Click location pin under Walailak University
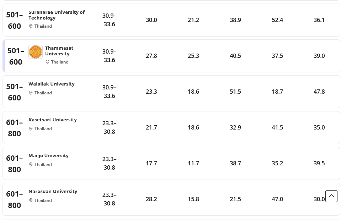The image size is (346, 220). tap(31, 93)
